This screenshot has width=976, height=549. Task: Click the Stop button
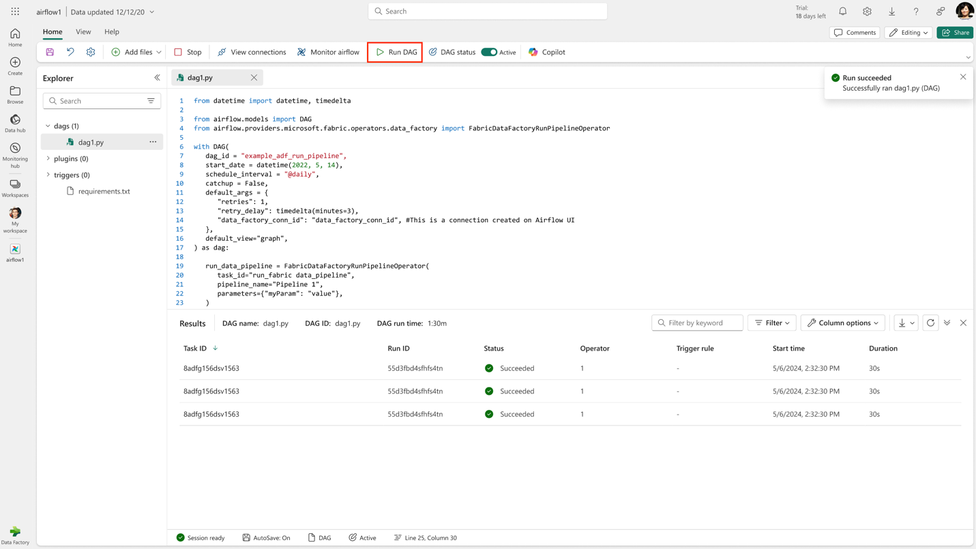(188, 52)
